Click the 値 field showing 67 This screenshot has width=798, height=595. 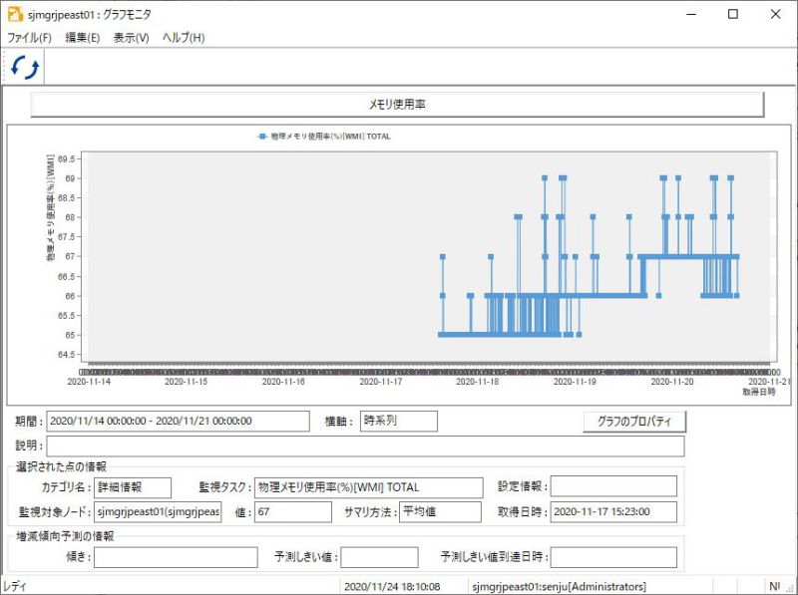pyautogui.click(x=293, y=512)
